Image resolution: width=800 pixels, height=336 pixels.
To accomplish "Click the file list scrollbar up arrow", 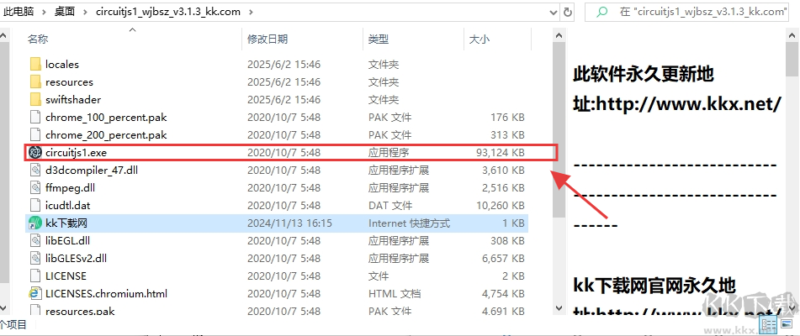I will click(559, 35).
